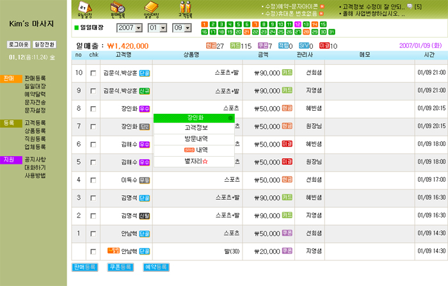Click the 고객등록 people icon in toolbar

(x=186, y=9)
